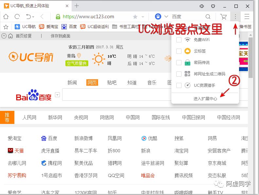Click the green lock 密码传说 icon

pos(187,62)
